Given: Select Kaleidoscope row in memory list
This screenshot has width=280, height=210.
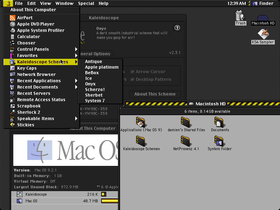Looking at the screenshot, I should [65, 194].
